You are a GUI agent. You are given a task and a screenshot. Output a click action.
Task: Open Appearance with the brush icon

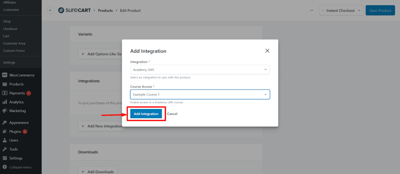point(5,122)
